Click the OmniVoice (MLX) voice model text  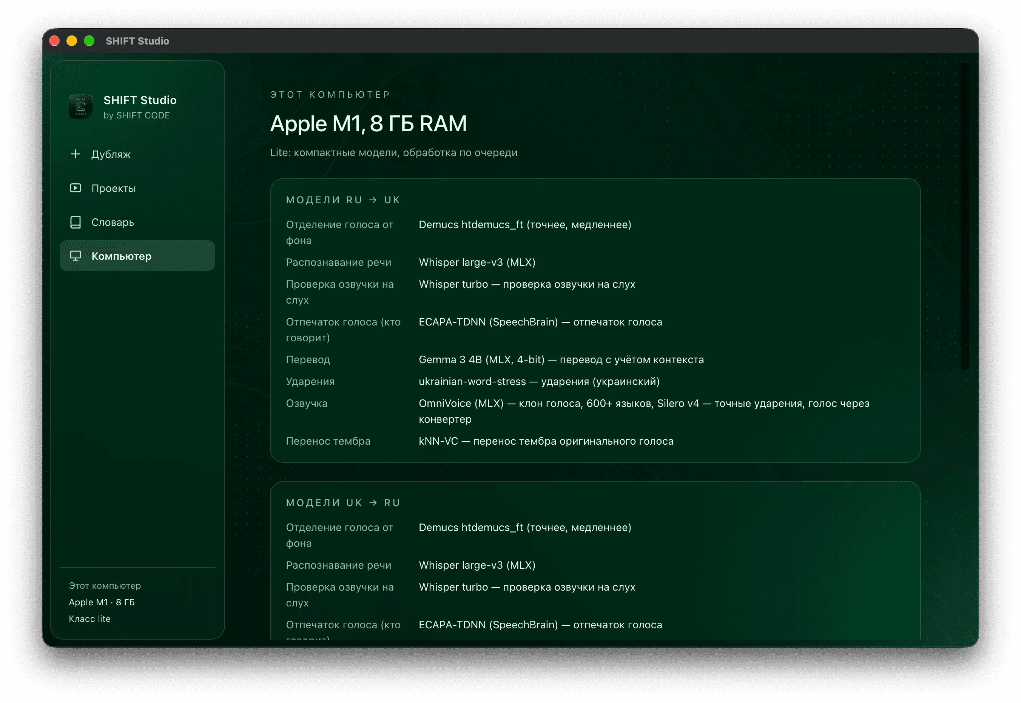coord(644,411)
